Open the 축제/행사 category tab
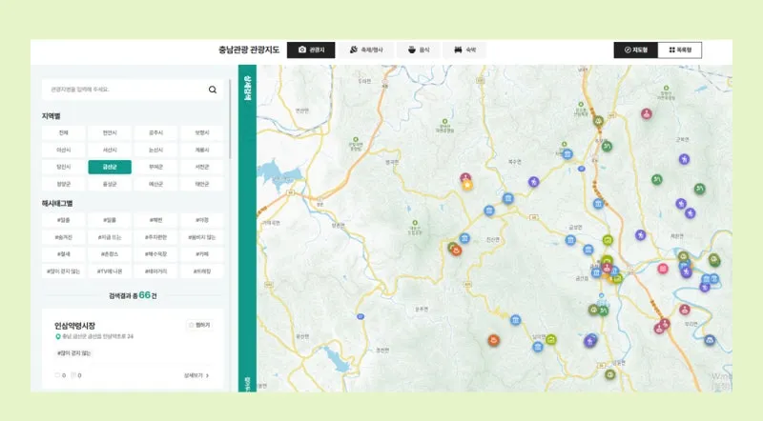Image resolution: width=763 pixels, height=421 pixels. pos(365,50)
